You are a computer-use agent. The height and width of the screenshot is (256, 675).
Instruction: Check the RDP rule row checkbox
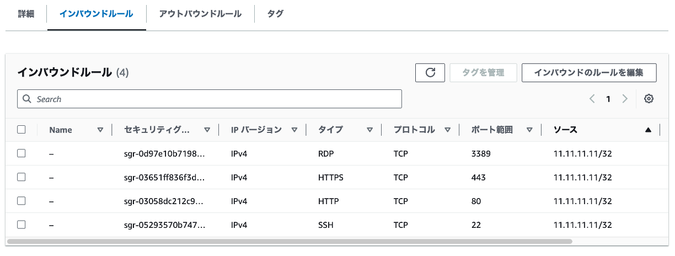(22, 153)
